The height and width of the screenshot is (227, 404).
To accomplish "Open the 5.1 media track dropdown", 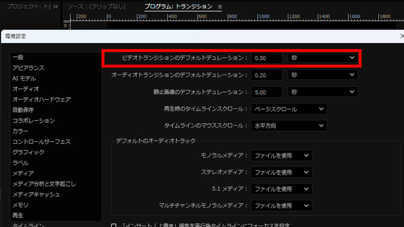I will click(x=281, y=189).
